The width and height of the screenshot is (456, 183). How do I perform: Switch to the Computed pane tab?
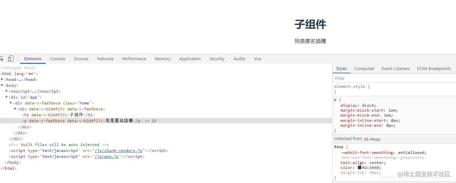click(x=364, y=69)
